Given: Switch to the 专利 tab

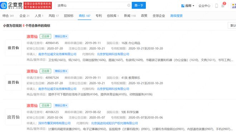Looking at the screenshot, I should [x=99, y=16].
